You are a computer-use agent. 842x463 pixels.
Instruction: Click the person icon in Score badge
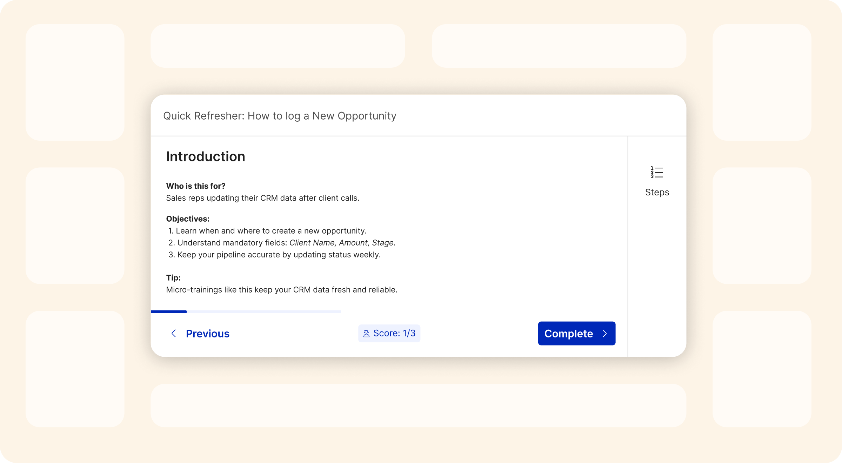point(366,334)
